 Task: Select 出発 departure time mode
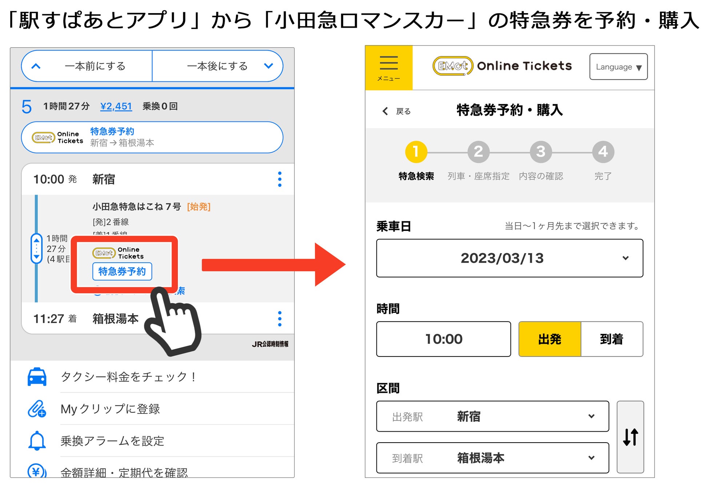[x=549, y=339]
